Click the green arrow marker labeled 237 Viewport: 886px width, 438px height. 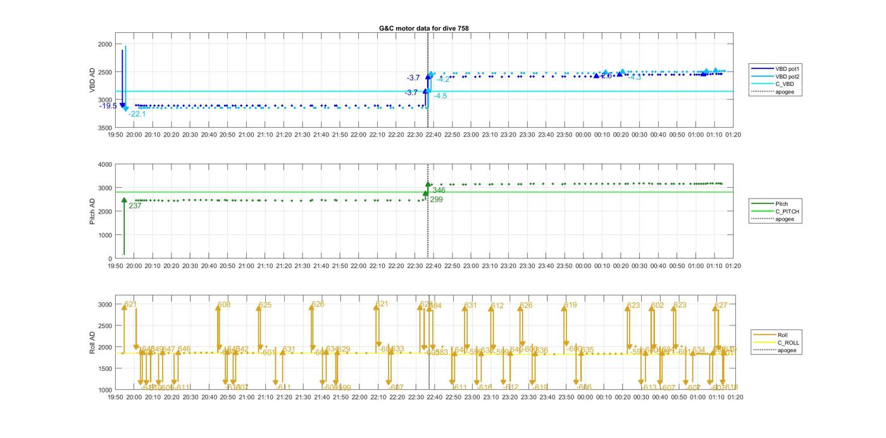pyautogui.click(x=124, y=200)
